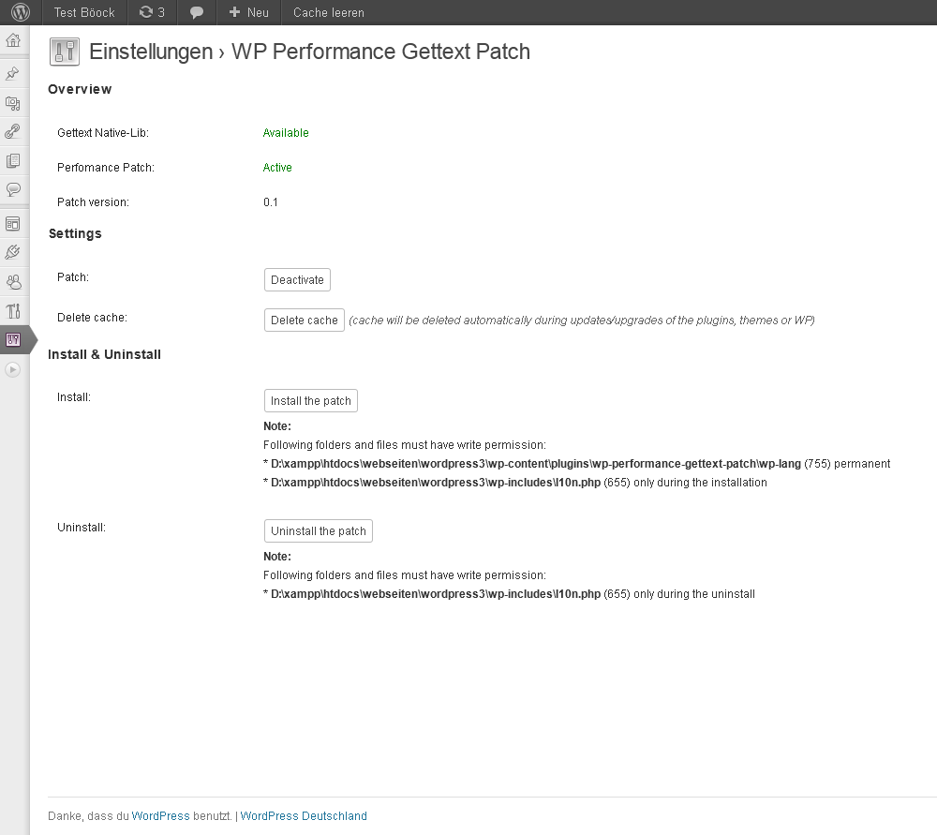Open the Dashboard home icon in sidebar
Screen dimensions: 937x835
(13, 40)
